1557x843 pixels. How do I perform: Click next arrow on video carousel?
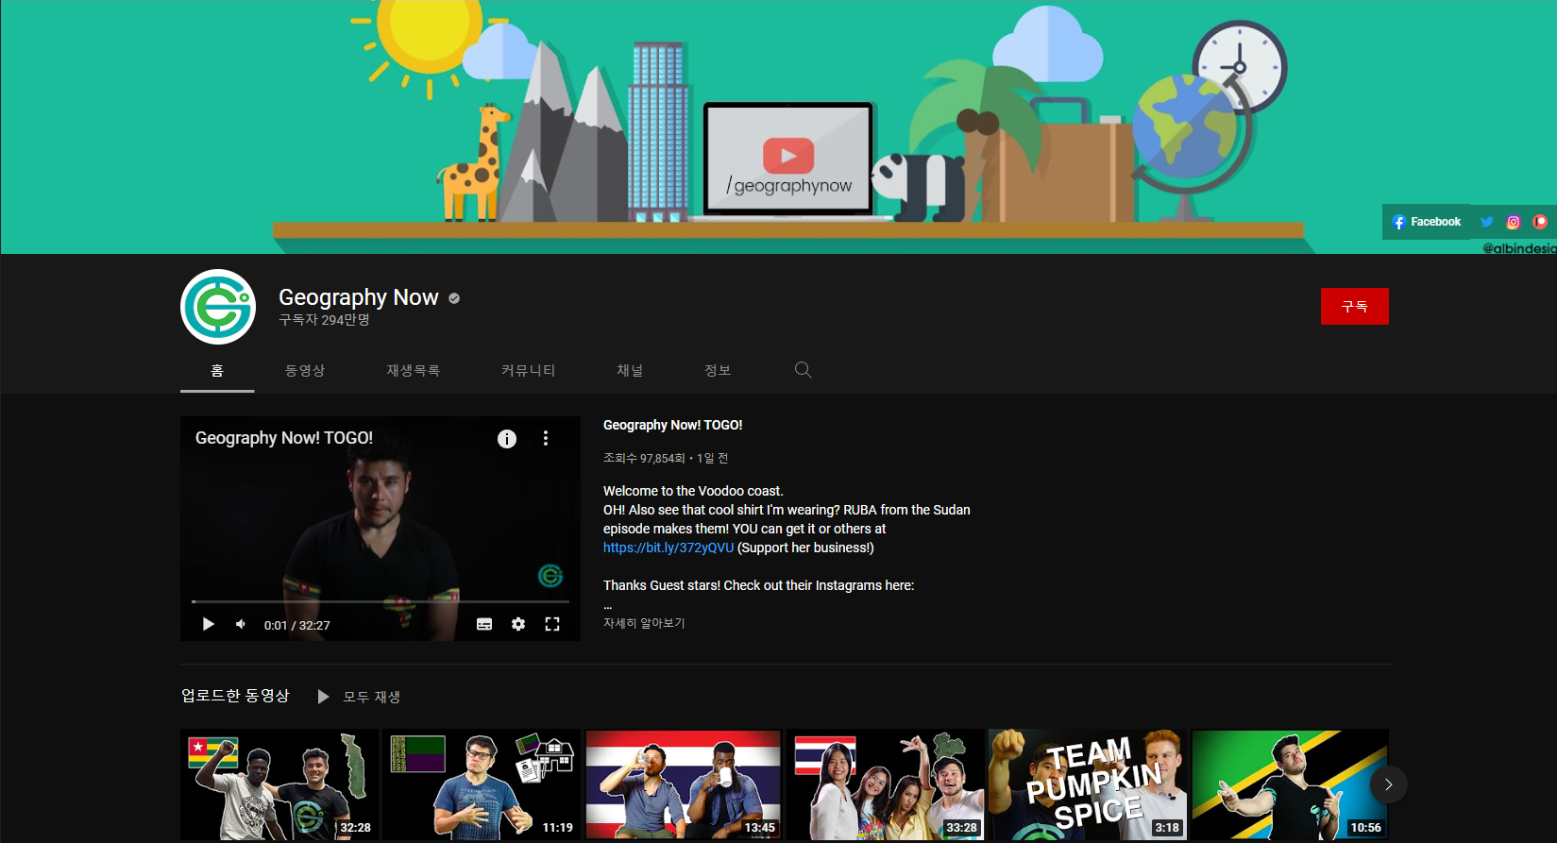(x=1389, y=784)
